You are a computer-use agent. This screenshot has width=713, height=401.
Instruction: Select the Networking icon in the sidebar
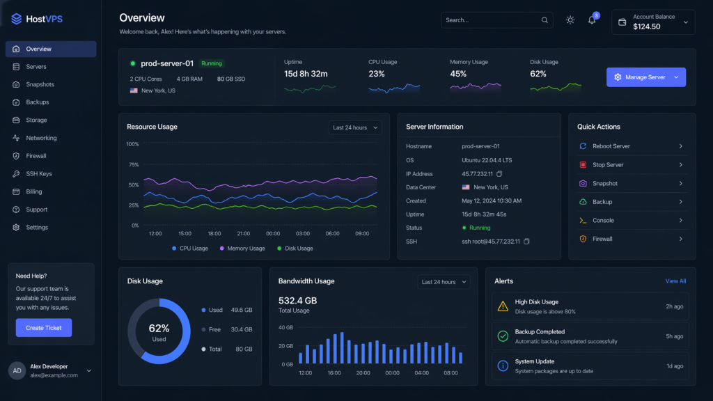click(x=17, y=137)
